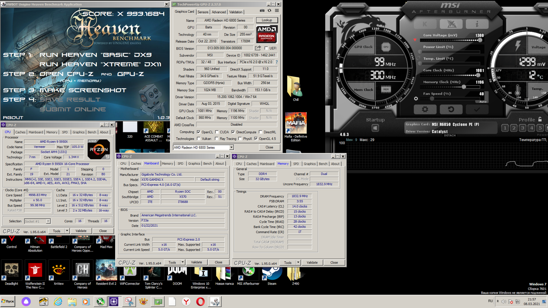
Task: Toggle the OpenCL checkbox in GPU-Z
Action: pyautogui.click(x=198, y=132)
